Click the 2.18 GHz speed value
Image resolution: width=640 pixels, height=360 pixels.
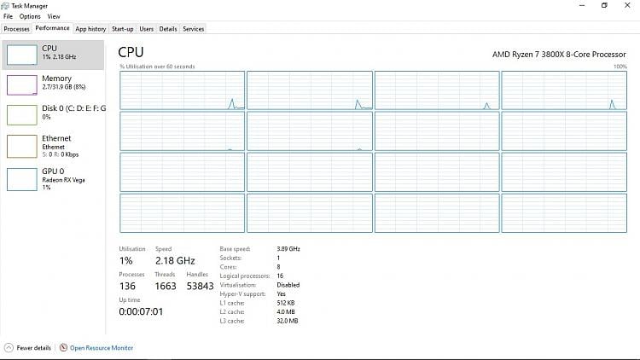click(175, 260)
